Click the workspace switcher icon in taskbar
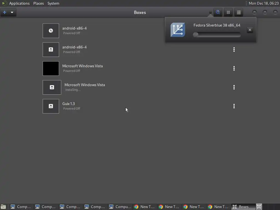The height and width of the screenshot is (210, 280). pyautogui.click(x=259, y=207)
